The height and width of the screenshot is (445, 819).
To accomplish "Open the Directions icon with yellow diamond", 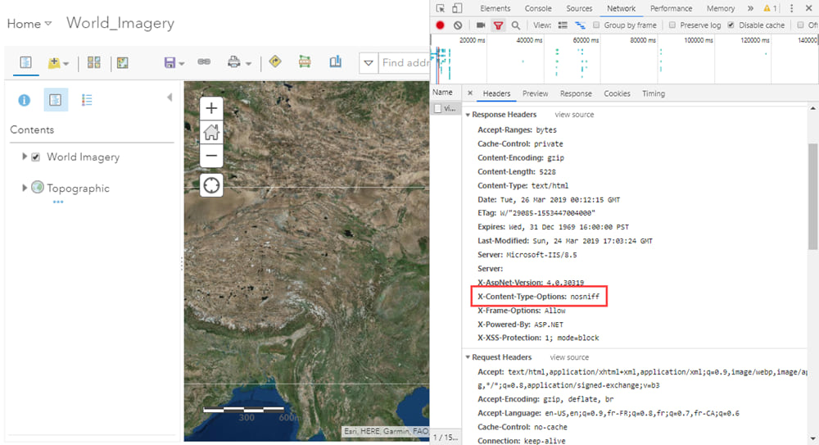I will point(274,61).
